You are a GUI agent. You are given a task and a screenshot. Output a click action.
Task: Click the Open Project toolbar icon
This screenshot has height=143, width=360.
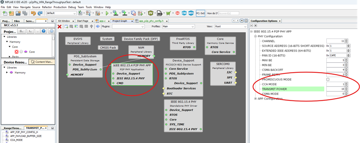[x=18, y=13]
